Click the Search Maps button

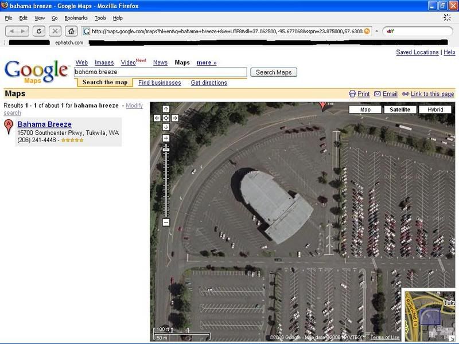(274, 72)
